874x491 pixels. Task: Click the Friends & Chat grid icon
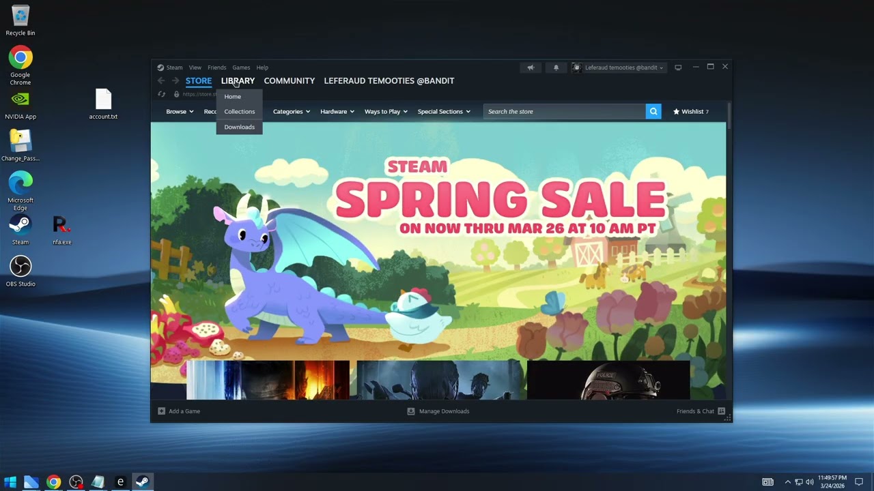click(x=721, y=411)
